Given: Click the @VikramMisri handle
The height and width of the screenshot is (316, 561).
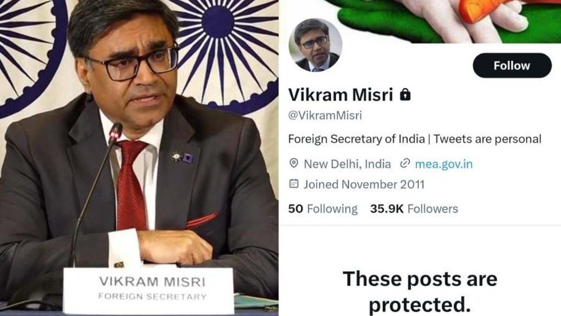Looking at the screenshot, I should click(325, 115).
